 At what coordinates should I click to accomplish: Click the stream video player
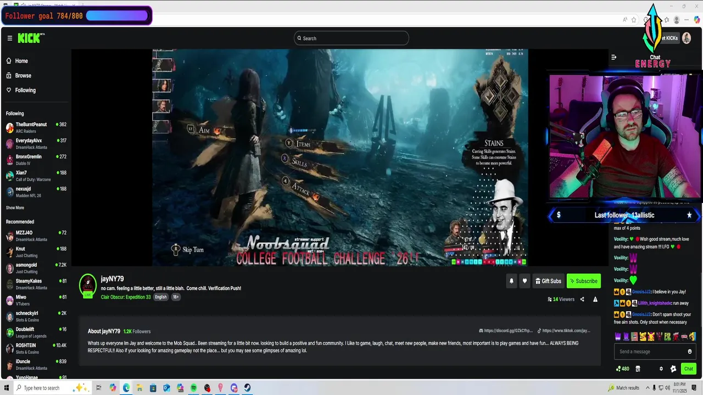point(340,157)
